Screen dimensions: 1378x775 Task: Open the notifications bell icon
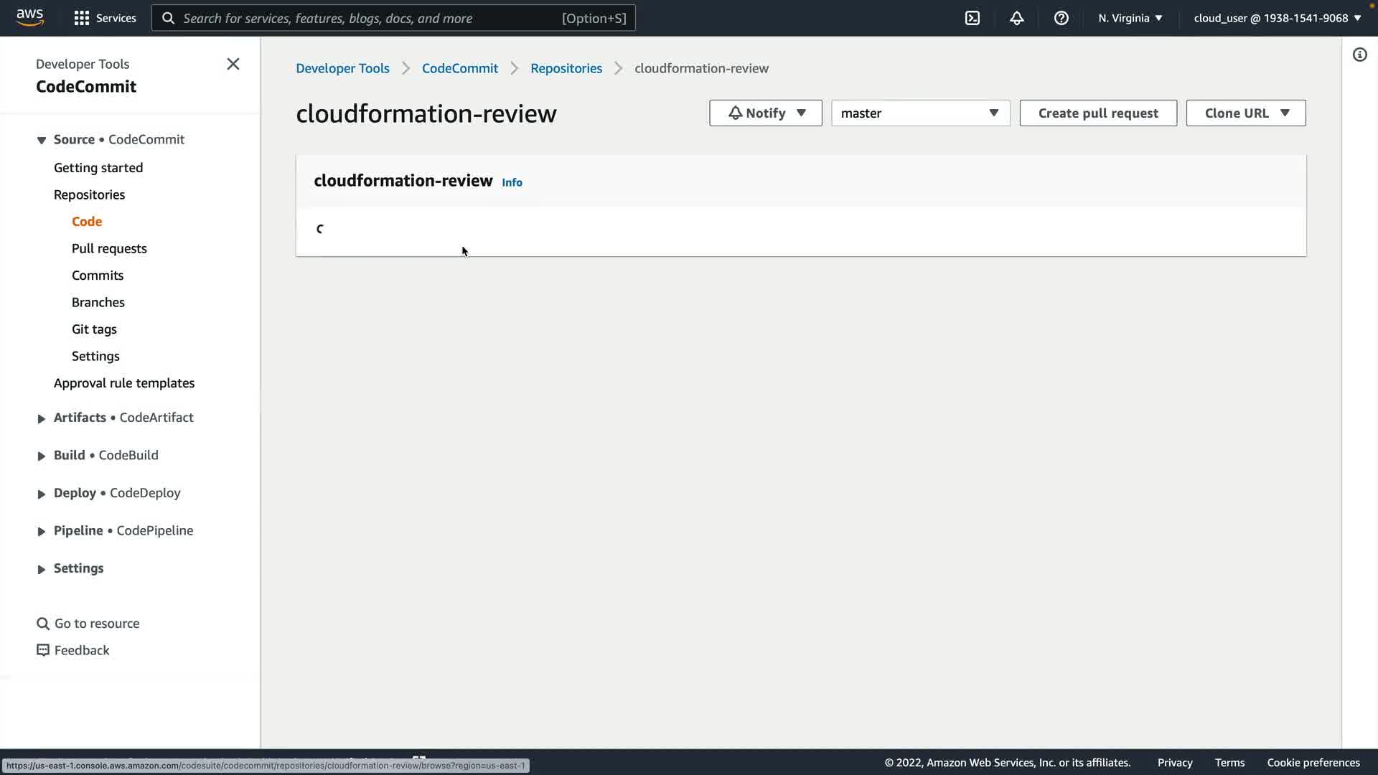(x=1017, y=18)
